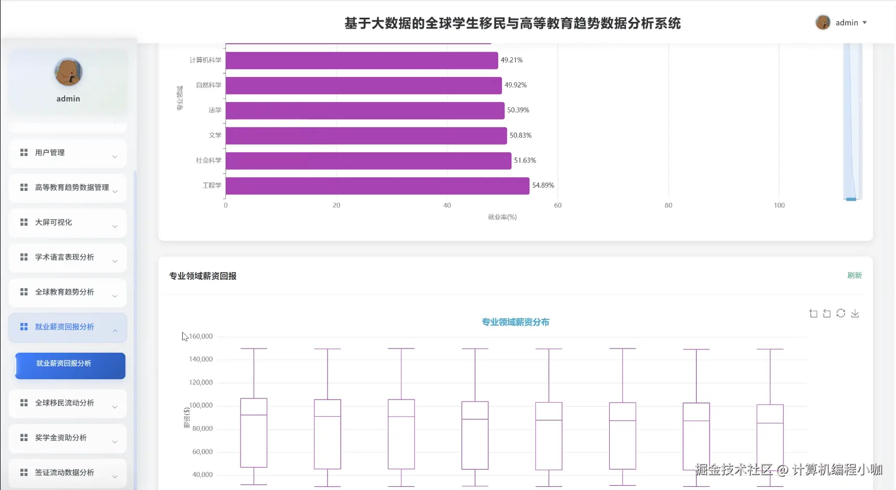
Task: Open the 全球移民流动分析 menu
Action: tap(68, 404)
